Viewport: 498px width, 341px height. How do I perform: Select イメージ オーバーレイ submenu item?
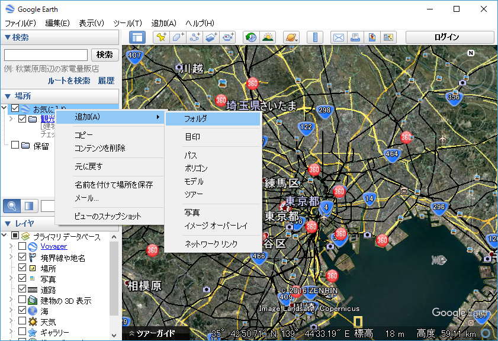click(213, 226)
